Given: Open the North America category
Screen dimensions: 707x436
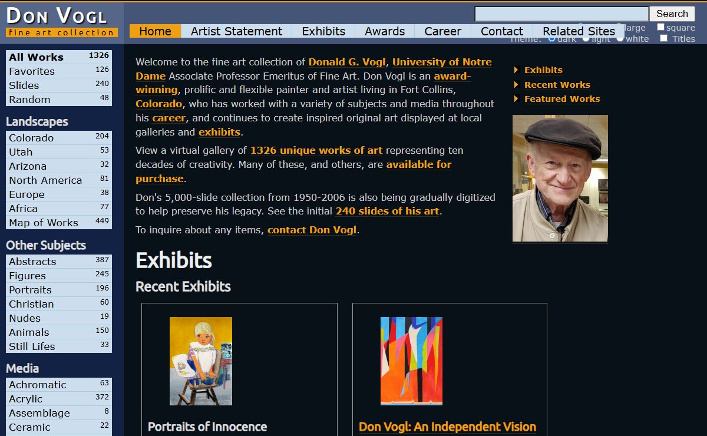Looking at the screenshot, I should coord(59,180).
